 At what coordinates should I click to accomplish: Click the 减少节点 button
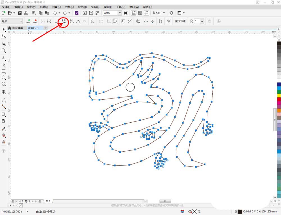click(180, 21)
